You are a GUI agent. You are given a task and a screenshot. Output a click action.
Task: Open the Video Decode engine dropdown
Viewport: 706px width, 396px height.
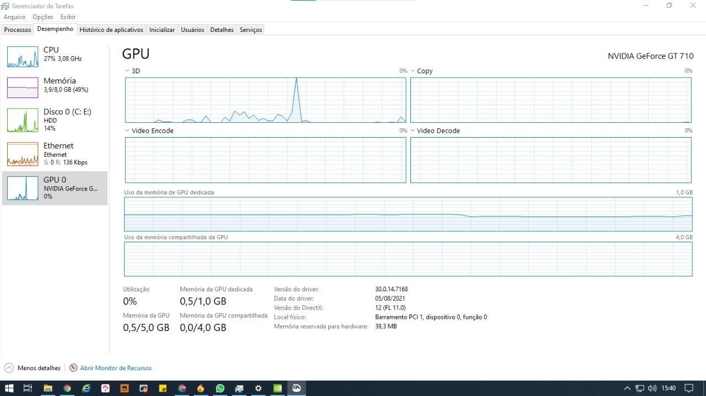tap(413, 131)
